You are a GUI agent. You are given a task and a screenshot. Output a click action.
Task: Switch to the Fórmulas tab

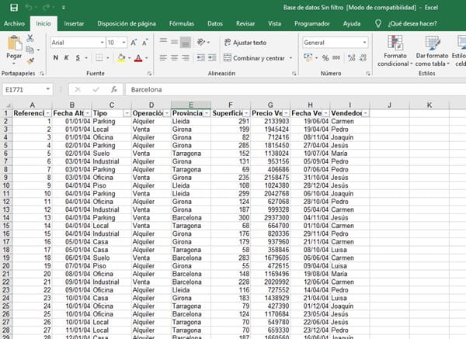click(180, 24)
